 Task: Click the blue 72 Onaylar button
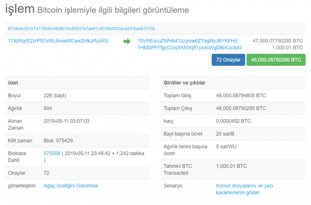(228, 60)
